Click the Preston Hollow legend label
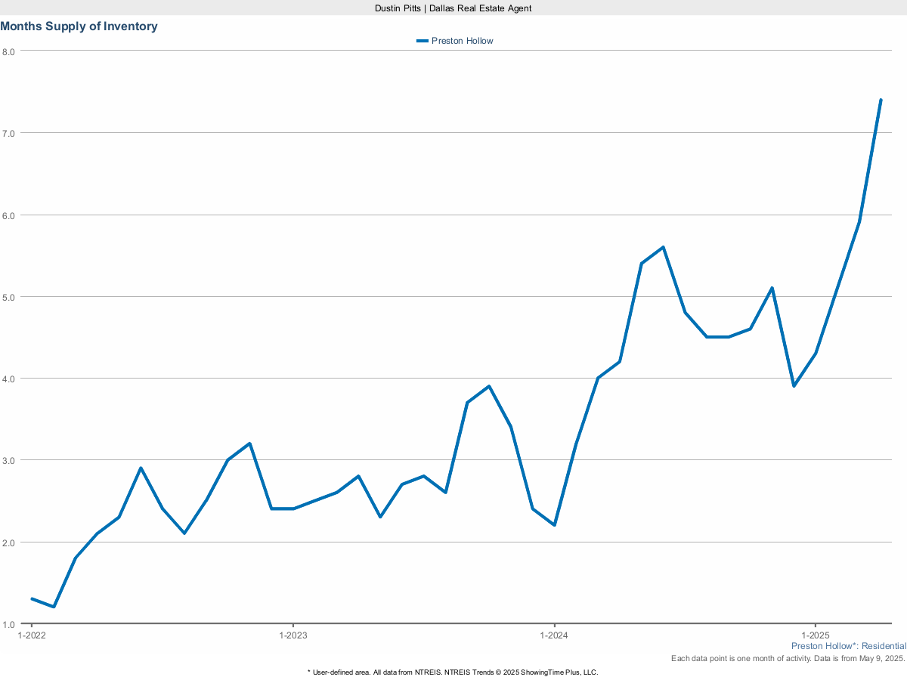This screenshot has width=907, height=680. [462, 41]
